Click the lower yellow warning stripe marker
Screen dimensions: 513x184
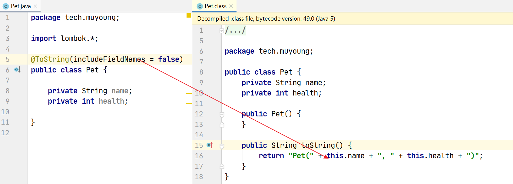click(x=189, y=104)
